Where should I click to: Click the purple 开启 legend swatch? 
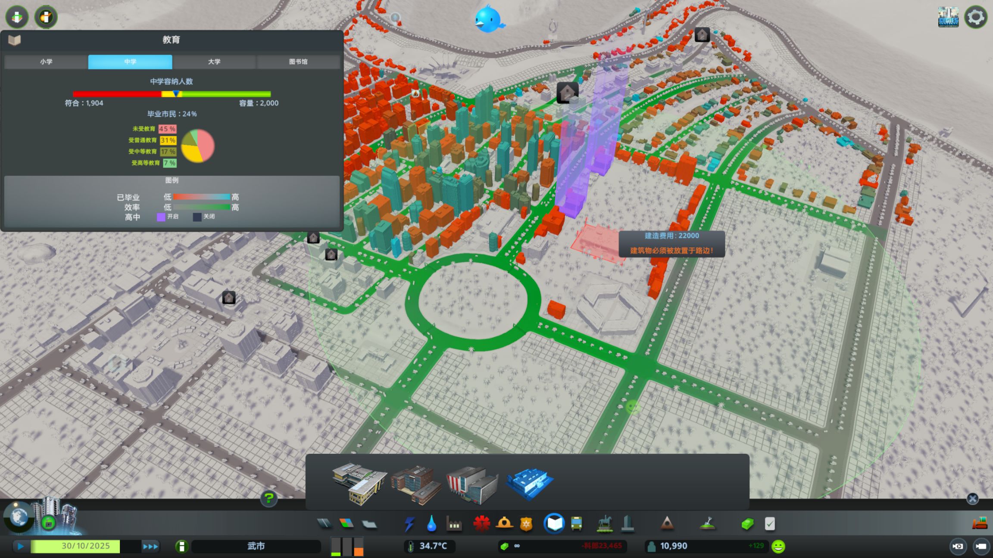(x=161, y=217)
